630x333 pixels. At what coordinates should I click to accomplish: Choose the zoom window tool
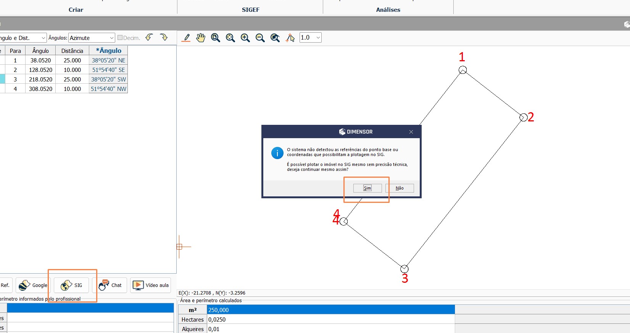coord(216,38)
